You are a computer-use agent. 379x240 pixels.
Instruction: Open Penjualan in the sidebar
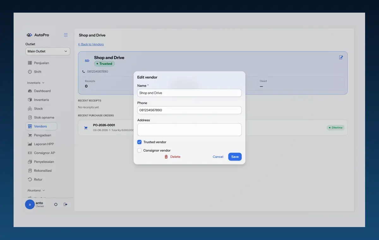coord(41,63)
